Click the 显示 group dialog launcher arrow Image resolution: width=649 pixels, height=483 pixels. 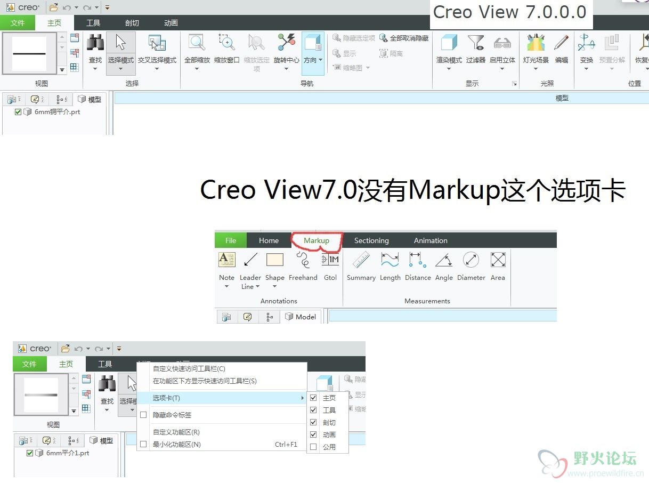pyautogui.click(x=515, y=84)
